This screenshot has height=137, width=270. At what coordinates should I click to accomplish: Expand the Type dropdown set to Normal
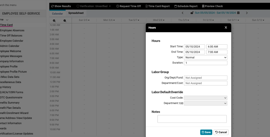205,58
